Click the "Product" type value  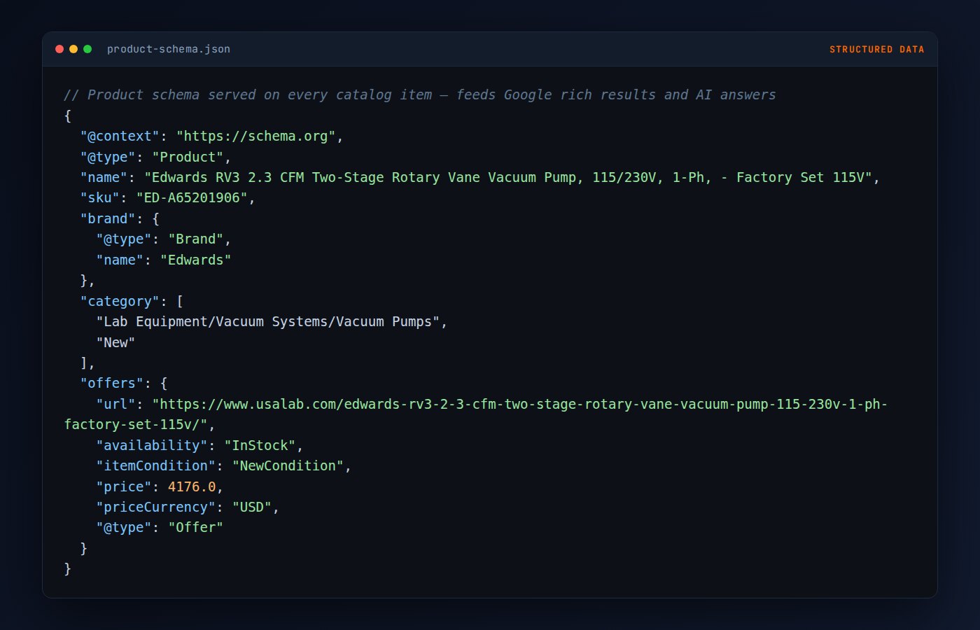click(188, 157)
